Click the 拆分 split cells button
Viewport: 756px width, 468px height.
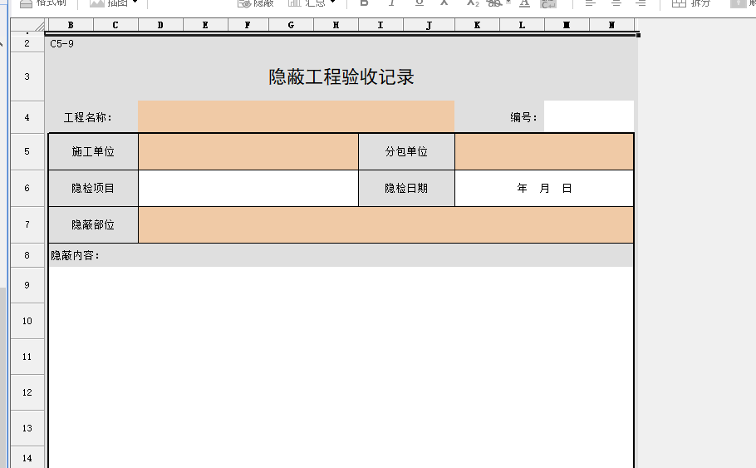point(691,3)
